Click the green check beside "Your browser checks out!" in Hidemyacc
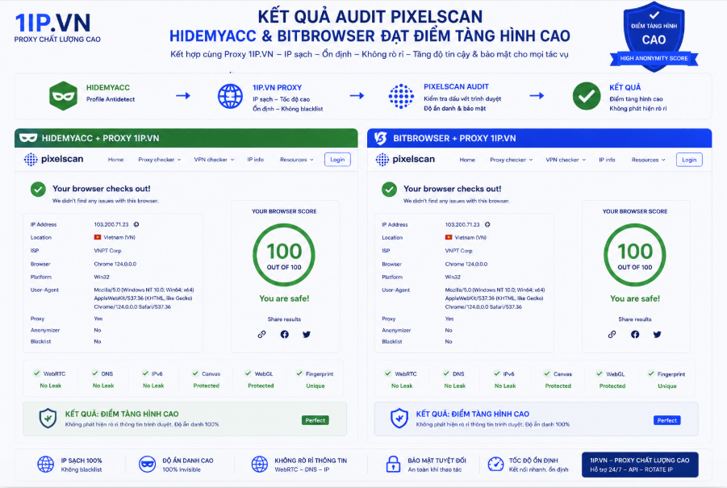This screenshot has height=488, width=727. click(38, 189)
